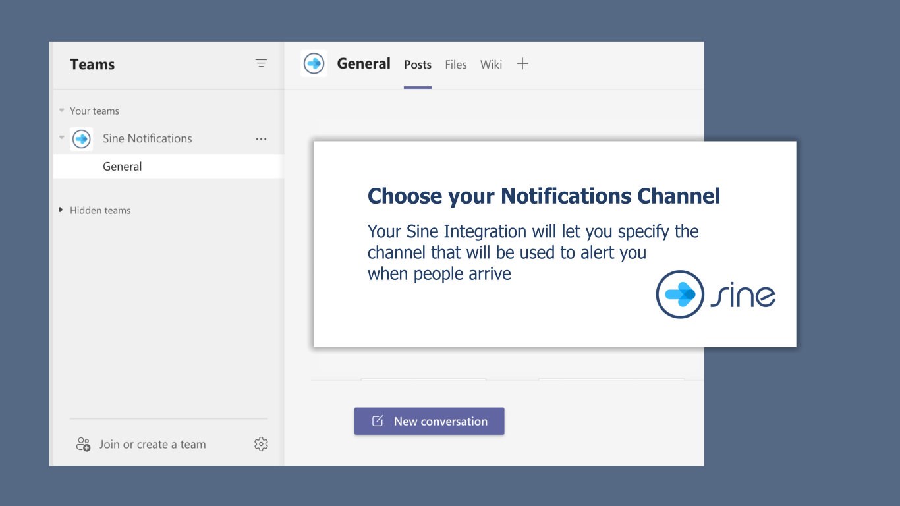Open the Wiki tab
The width and height of the screenshot is (900, 506).
click(491, 65)
